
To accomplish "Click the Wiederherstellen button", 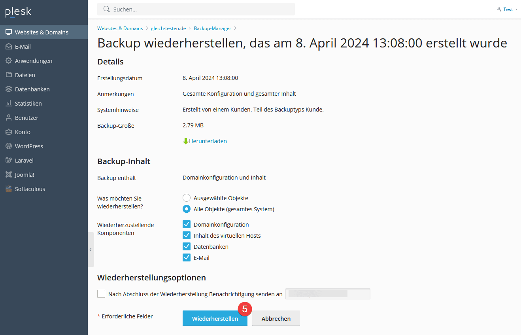I will point(215,319).
